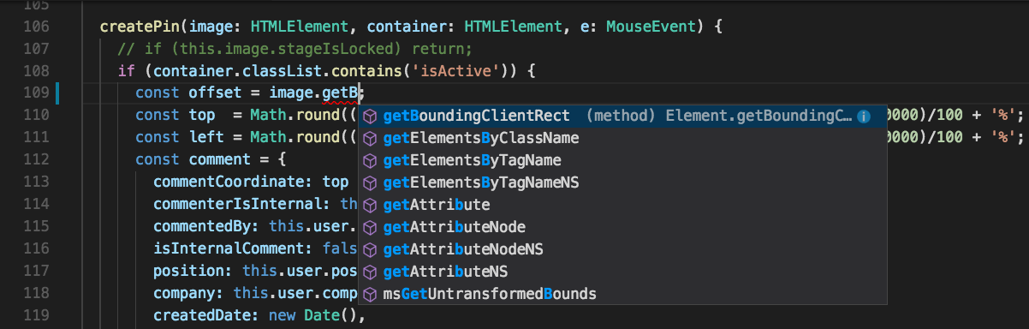Pick getAttributeNodeNS completion
Viewport: 1029px width, 329px height.
pos(622,249)
